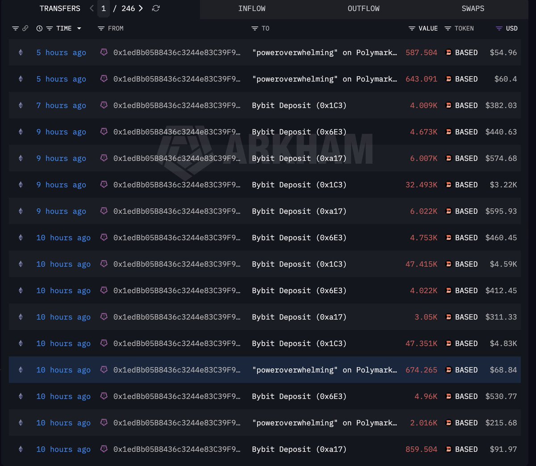
Task: Go to the next page with the right chevron
Action: pos(141,8)
